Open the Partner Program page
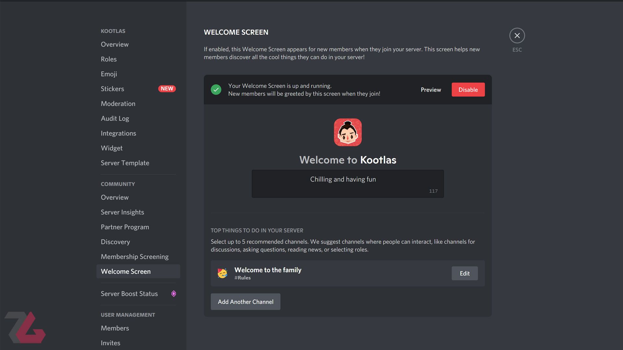This screenshot has height=350, width=623. [125, 227]
